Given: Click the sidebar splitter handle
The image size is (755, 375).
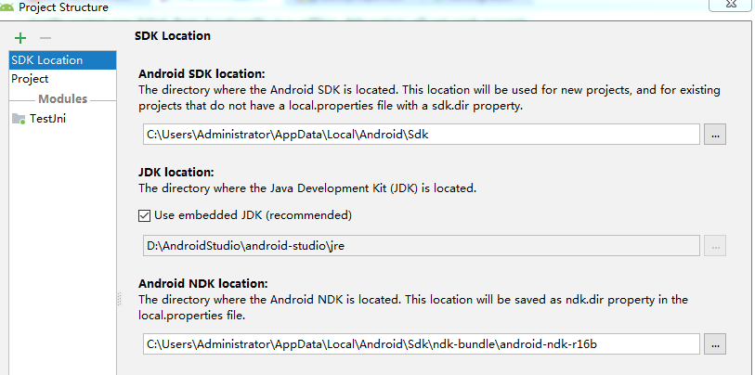Looking at the screenshot, I should [x=119, y=299].
